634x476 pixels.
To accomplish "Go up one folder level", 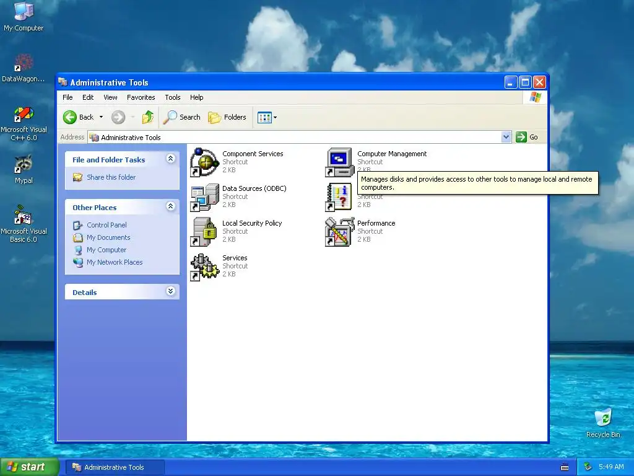I will (x=148, y=117).
